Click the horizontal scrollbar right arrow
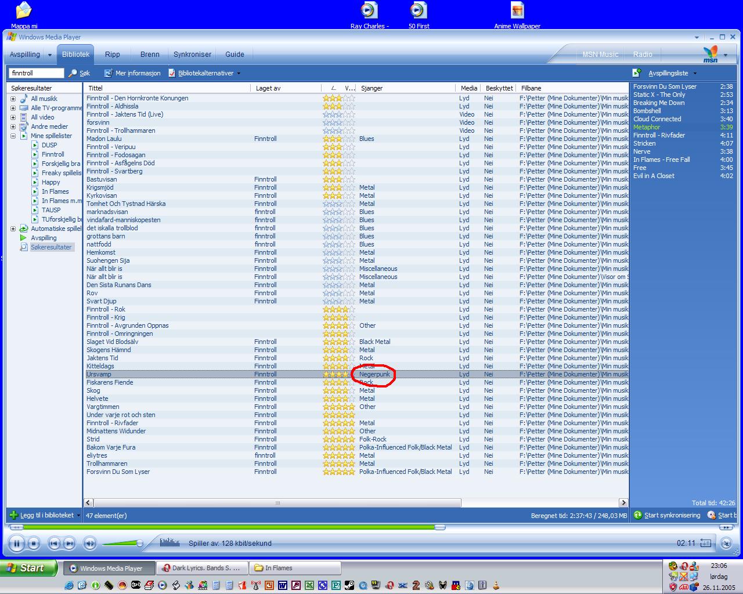743x594 pixels. [x=623, y=503]
